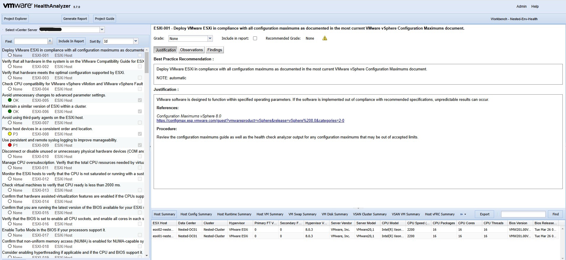The height and width of the screenshot is (260, 566).
Task: Clear the Find field with X icon
Action: click(x=50, y=41)
